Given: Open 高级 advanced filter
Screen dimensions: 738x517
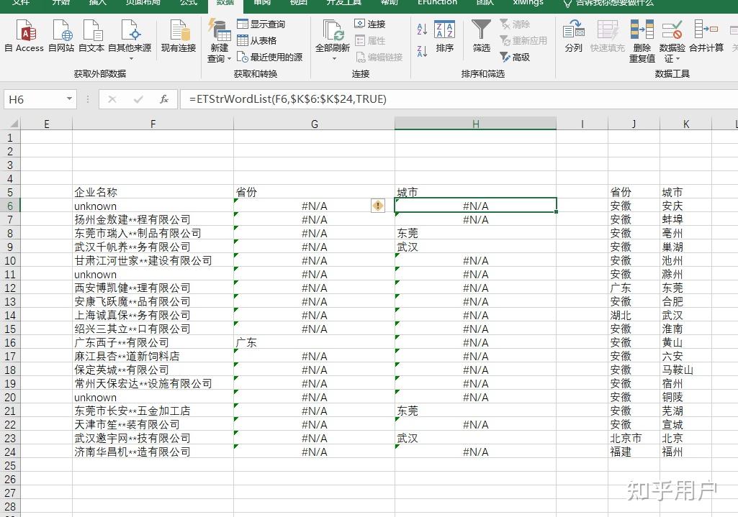Looking at the screenshot, I should point(515,57).
